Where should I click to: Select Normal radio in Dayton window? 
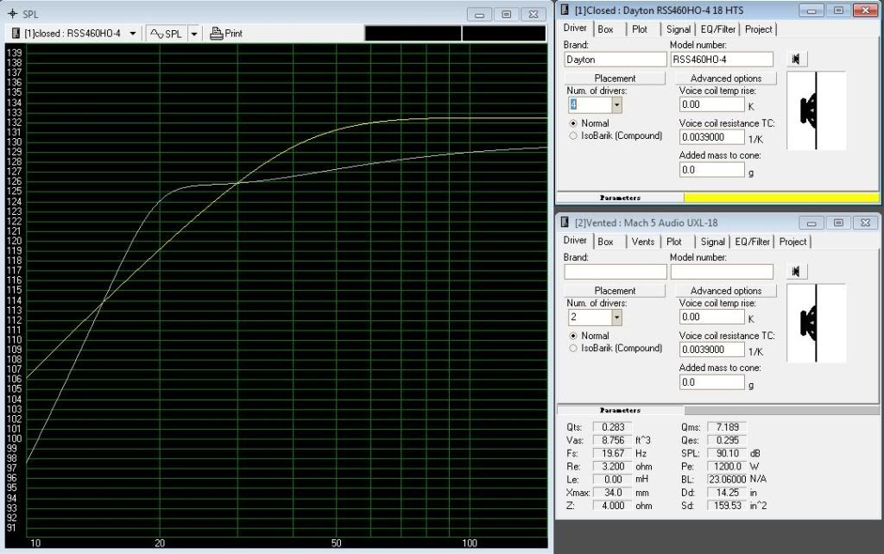[573, 123]
